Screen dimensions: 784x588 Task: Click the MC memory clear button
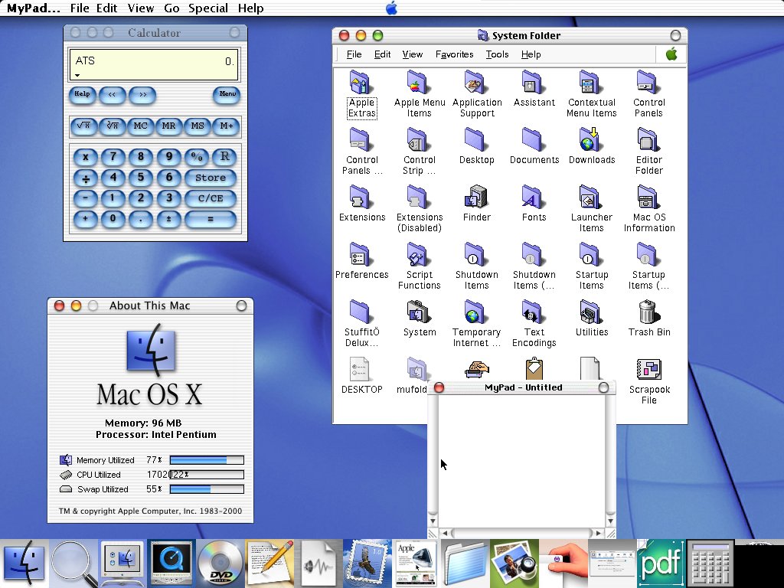(x=141, y=126)
